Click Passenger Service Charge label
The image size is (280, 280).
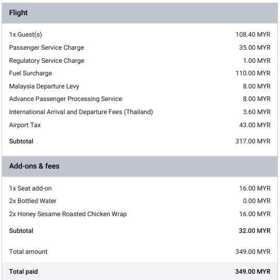tap(47, 48)
